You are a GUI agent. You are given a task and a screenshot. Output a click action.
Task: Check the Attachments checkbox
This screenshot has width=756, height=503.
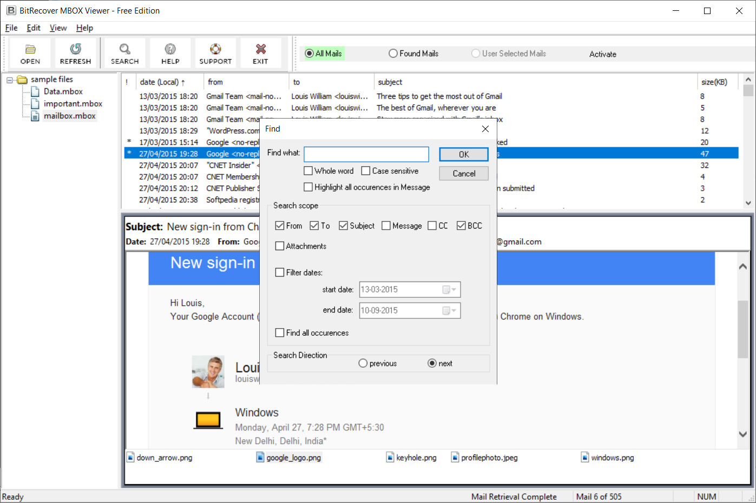280,246
